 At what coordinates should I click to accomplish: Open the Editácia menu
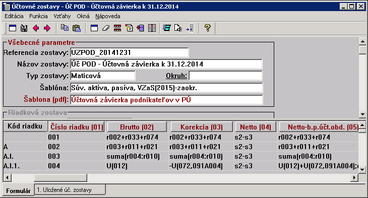[14, 16]
